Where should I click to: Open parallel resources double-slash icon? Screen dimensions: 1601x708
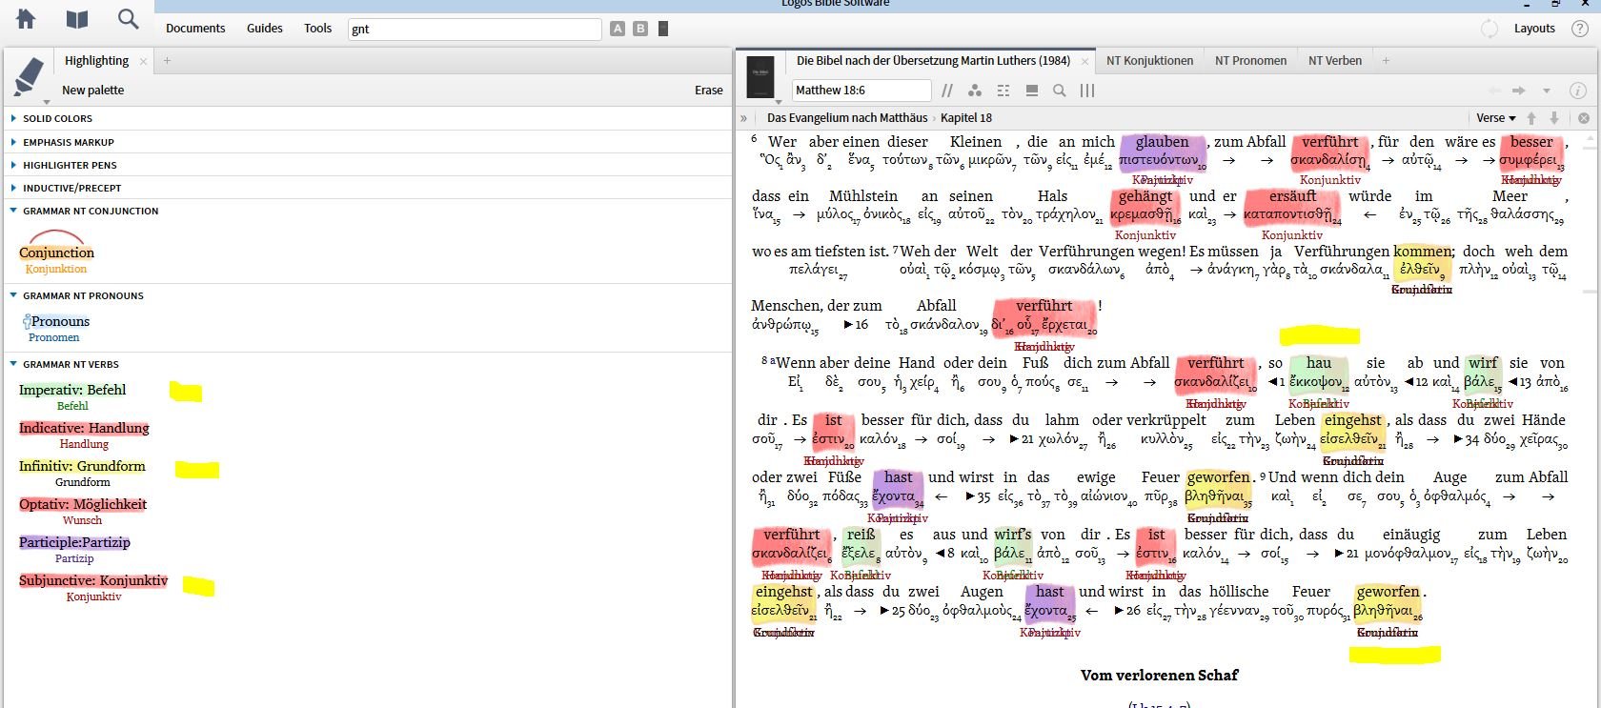tap(947, 91)
